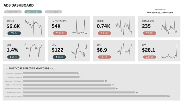The height and width of the screenshot is (103, 183).
Task: Open the Most Cost Effective Keywords dropdown arrow
Action: [6, 68]
